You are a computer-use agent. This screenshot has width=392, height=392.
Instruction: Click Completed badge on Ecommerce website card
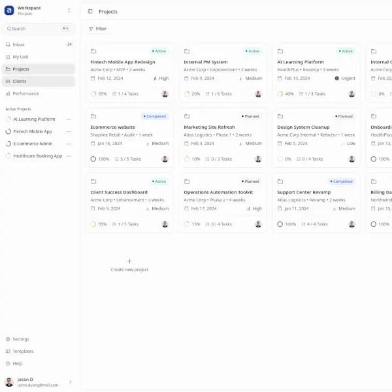click(155, 116)
